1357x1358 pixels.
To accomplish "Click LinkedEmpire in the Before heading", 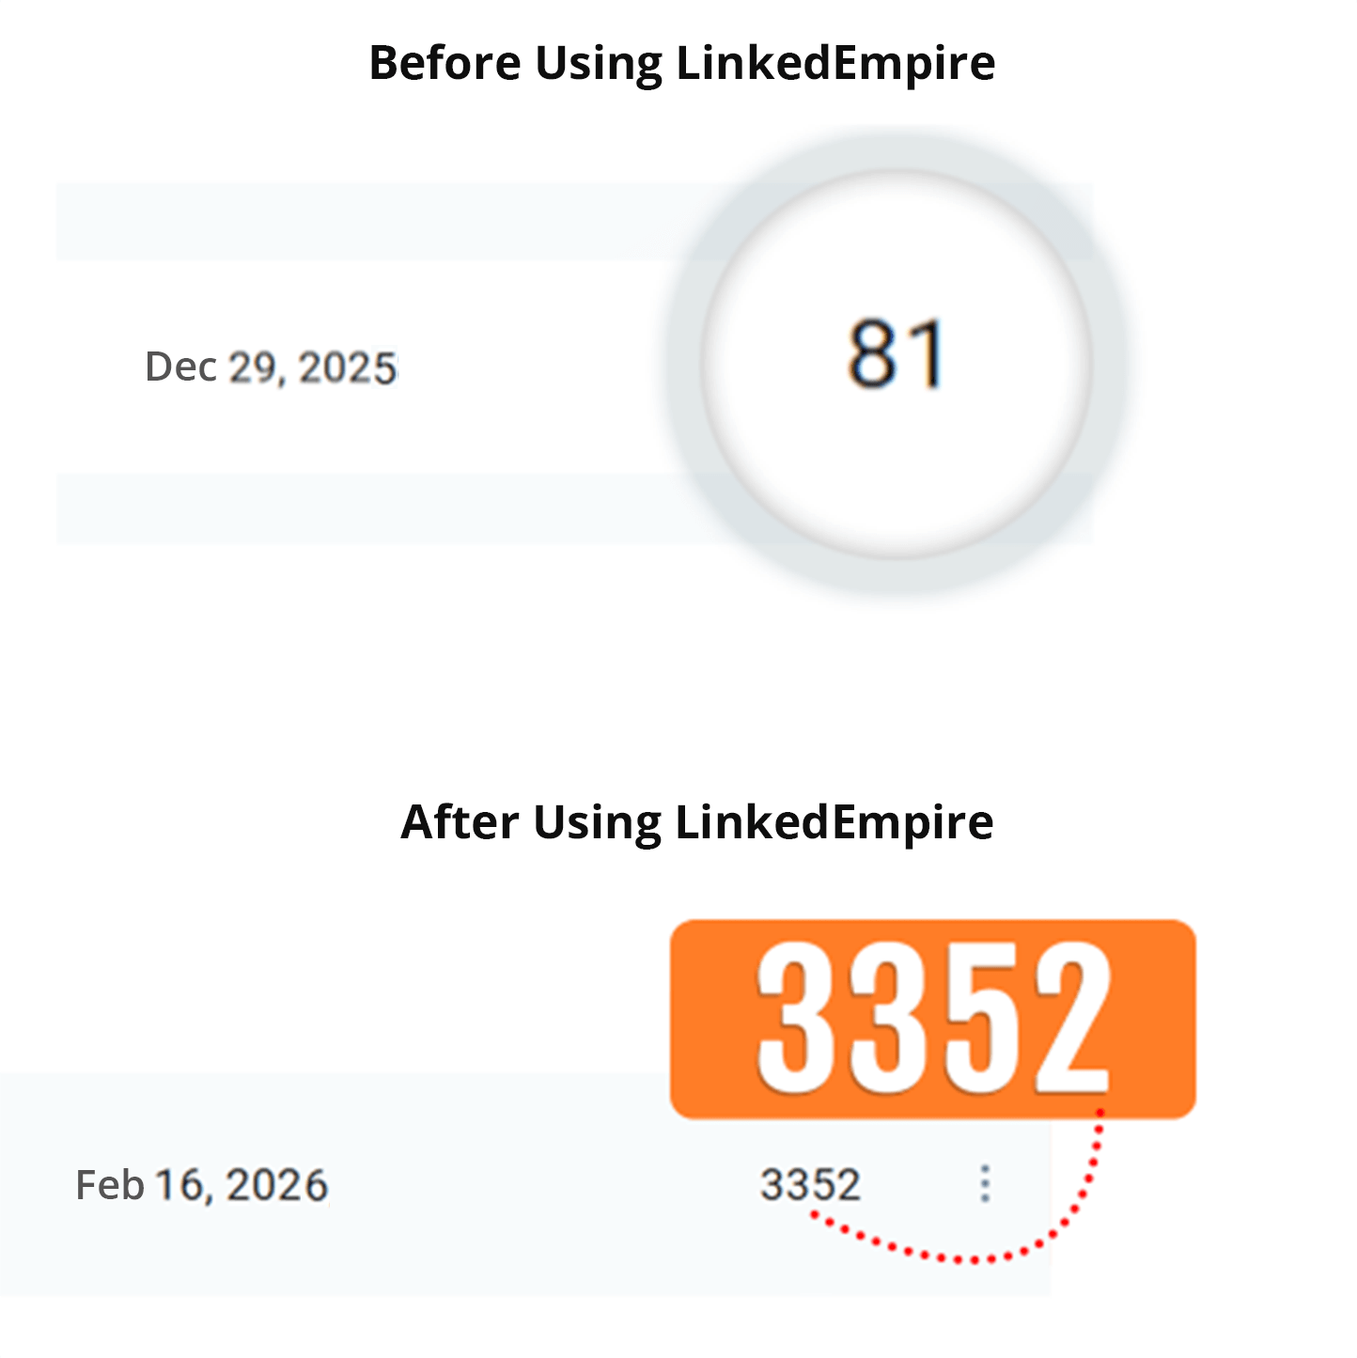I will pos(835,63).
